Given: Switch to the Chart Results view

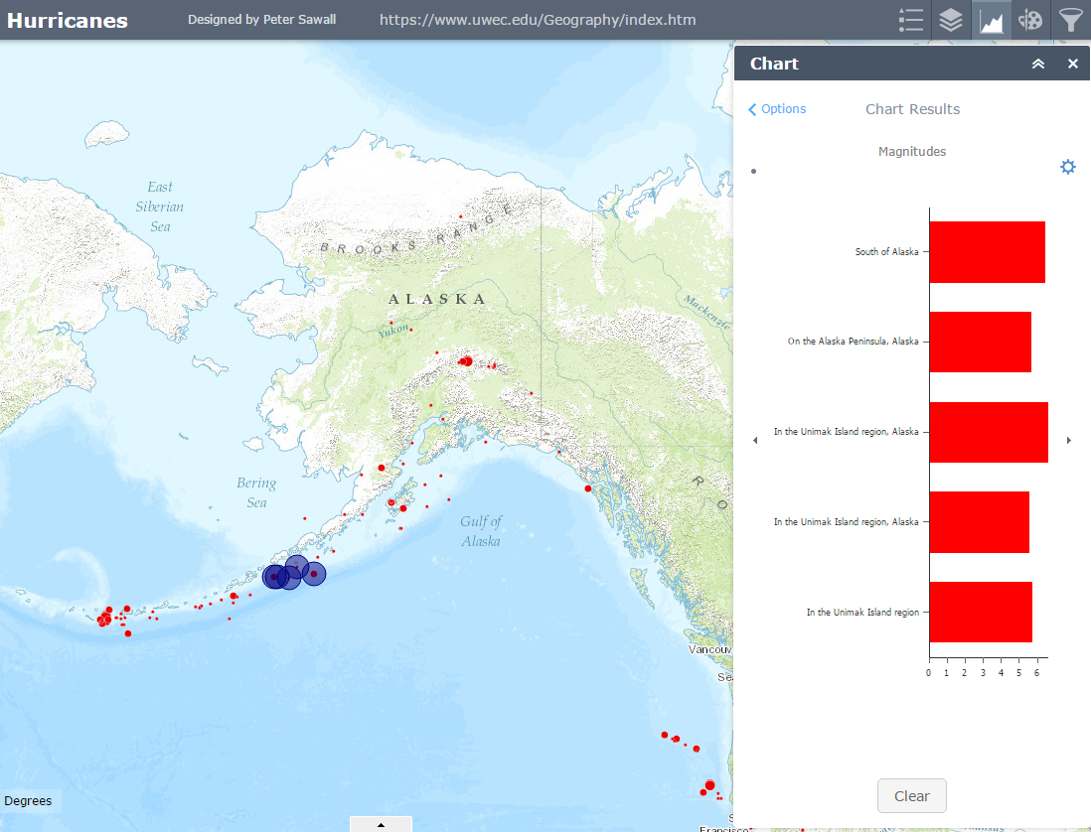Looking at the screenshot, I should tap(911, 109).
